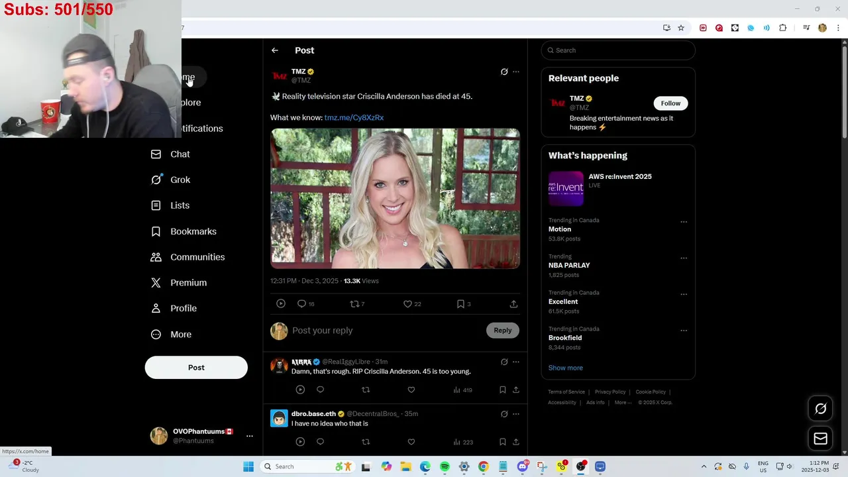Open the Privacy Policy link
This screenshot has height=477, width=848.
click(x=610, y=392)
